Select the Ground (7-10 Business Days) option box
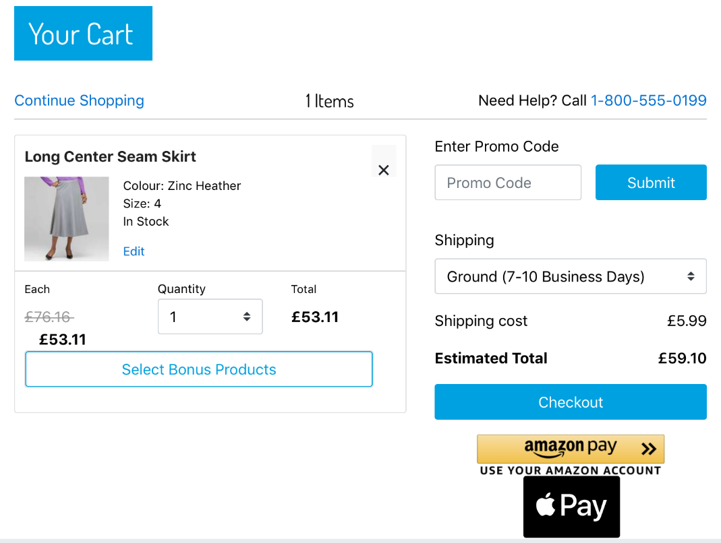Viewport: 721px width, 543px height. 571,276
